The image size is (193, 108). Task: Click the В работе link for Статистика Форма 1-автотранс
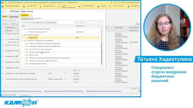coord(76,79)
